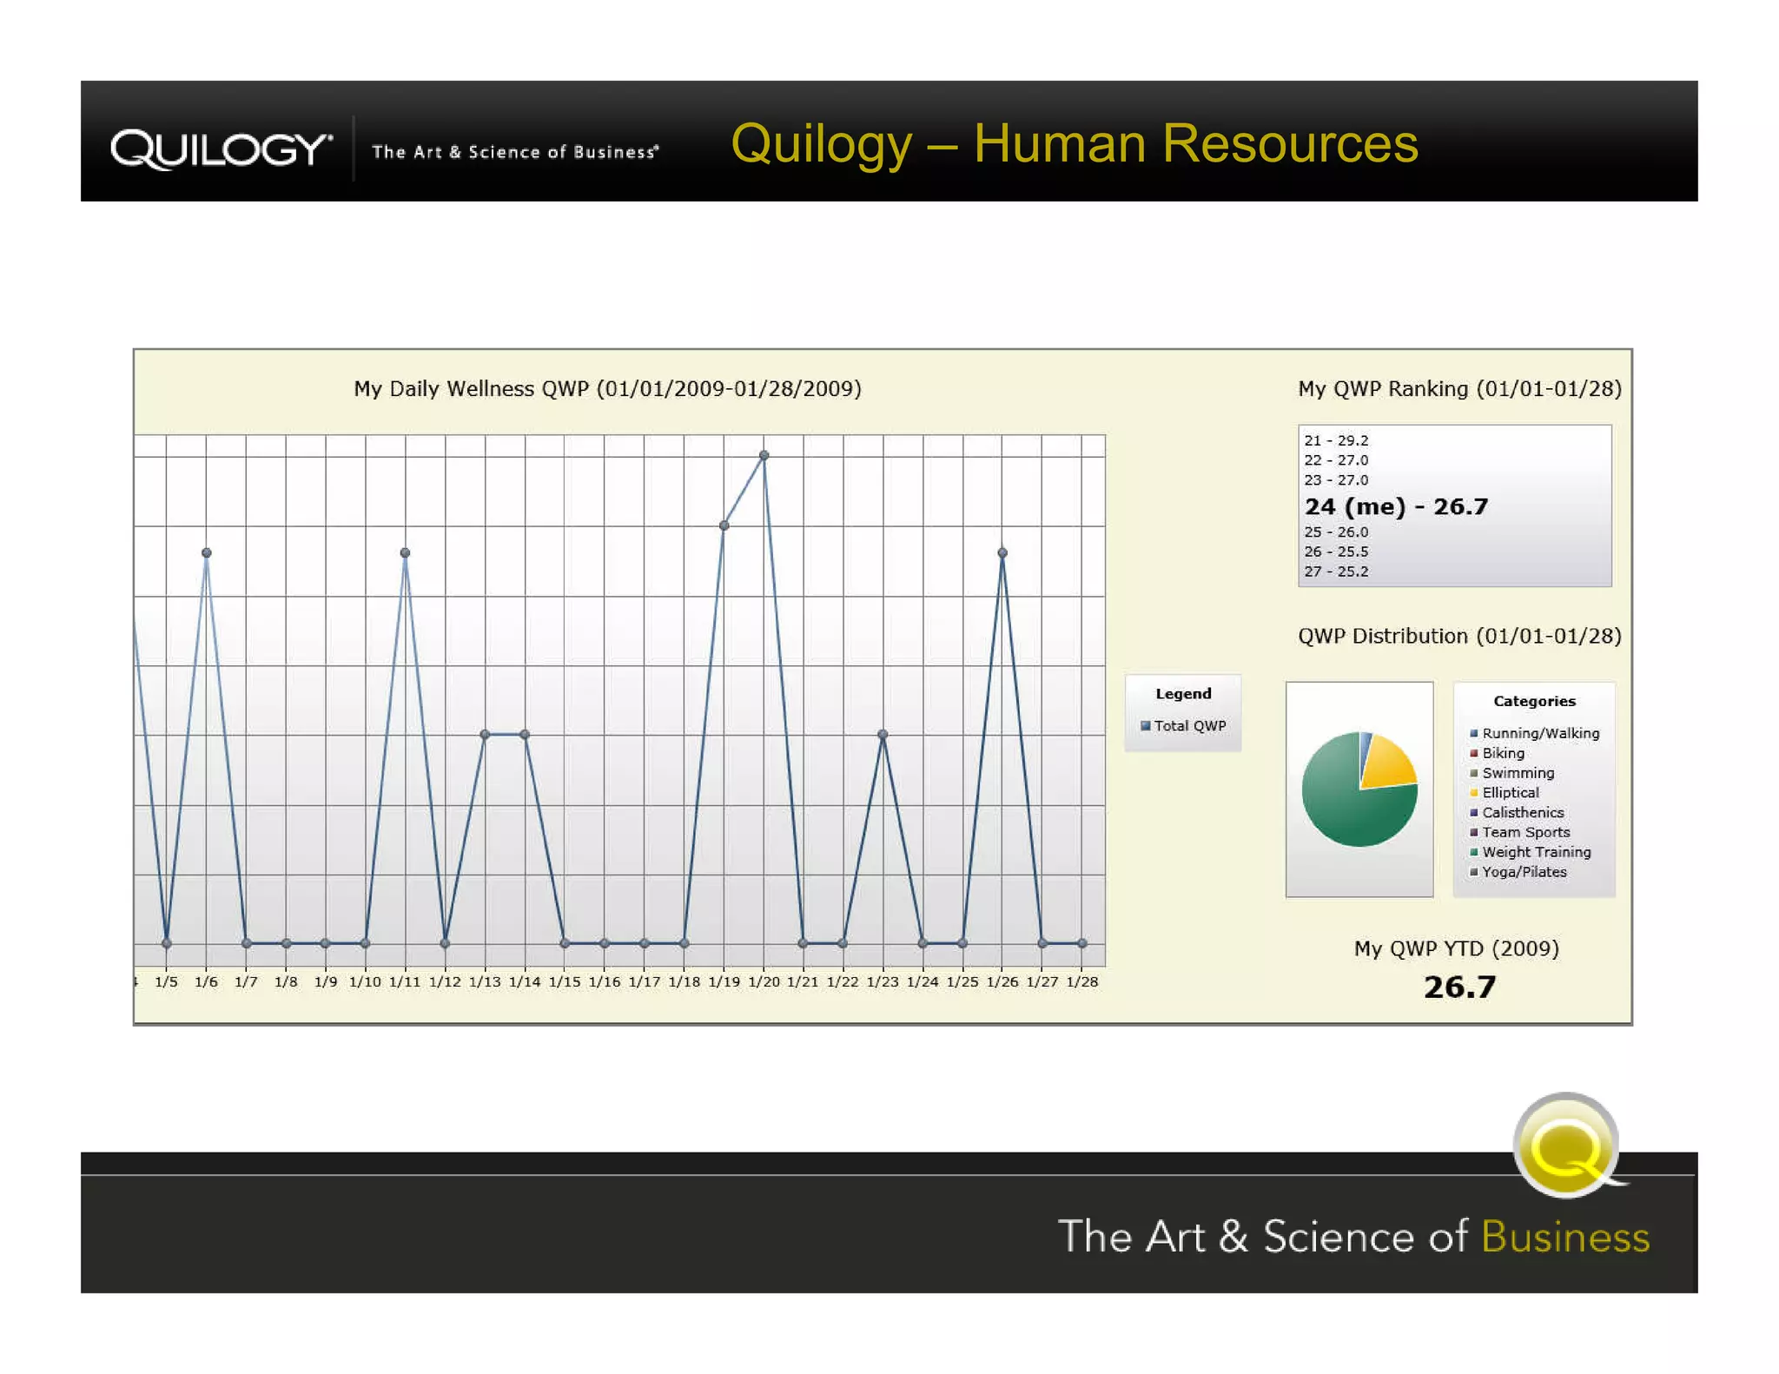Click the 1/13 data point
The image size is (1779, 1374).
click(x=485, y=735)
